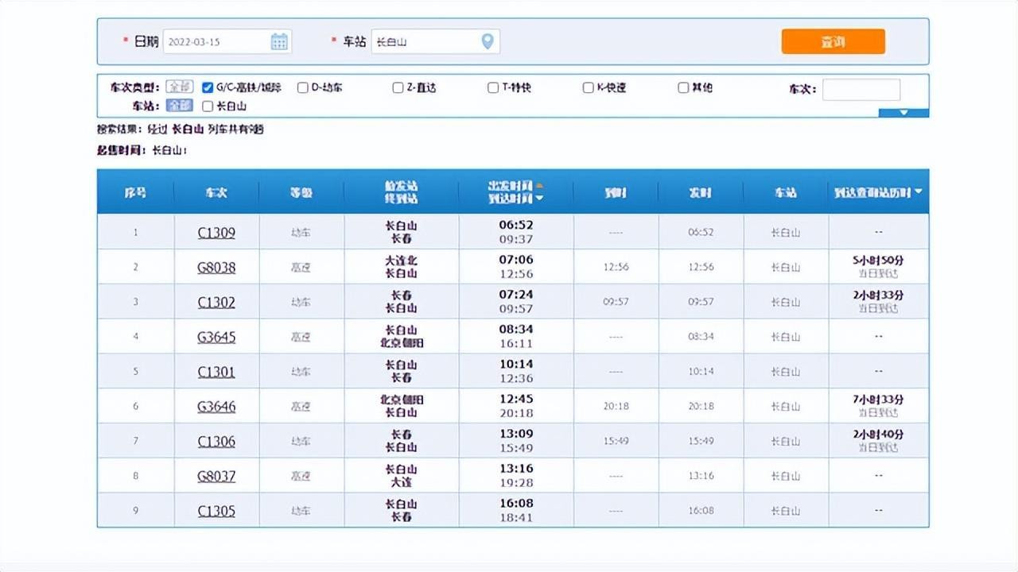Focus the 车站 station input box
The height and width of the screenshot is (572, 1018).
click(425, 42)
